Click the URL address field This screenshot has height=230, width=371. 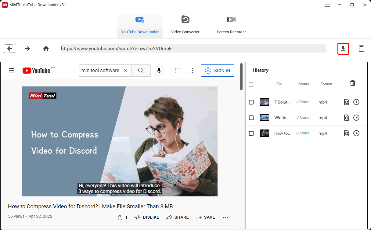point(193,48)
